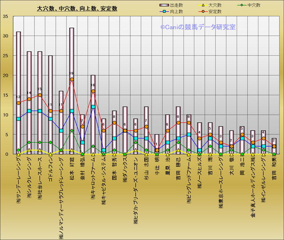
Task: Select ㈲キャロットファーム's orange marker labeled 16
Action: tap(93, 91)
